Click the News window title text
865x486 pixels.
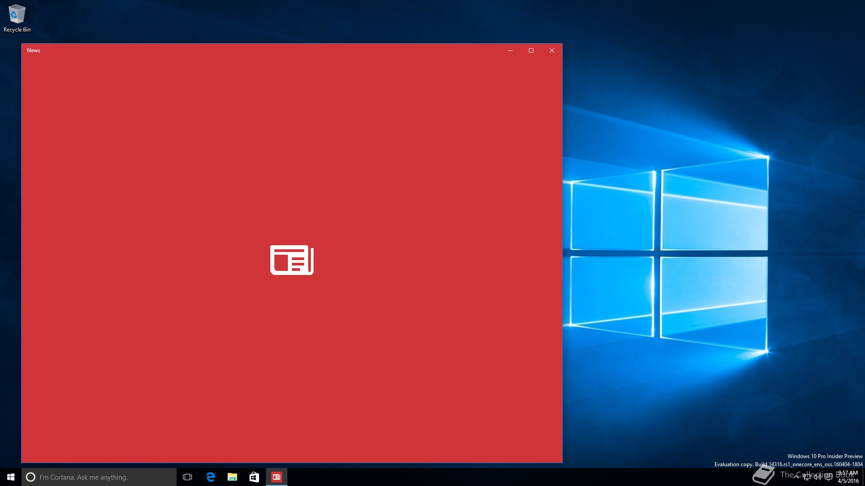pos(34,50)
